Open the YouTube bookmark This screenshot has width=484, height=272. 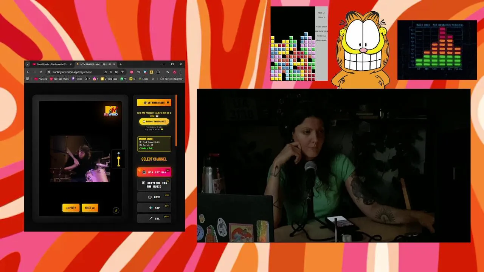(41, 79)
